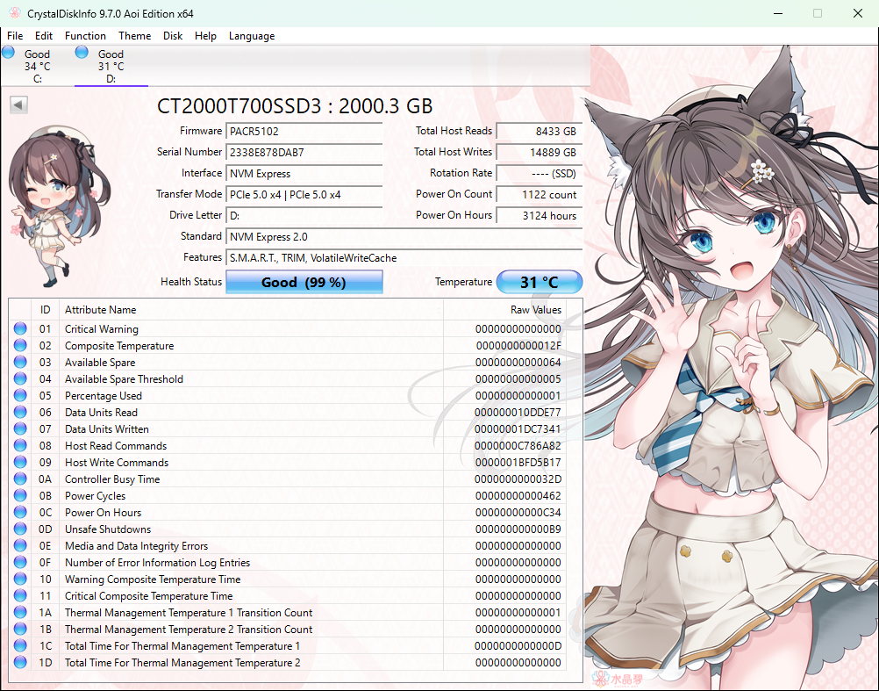
Task: Click the status icon for Host Write Commands
Action: [20, 462]
